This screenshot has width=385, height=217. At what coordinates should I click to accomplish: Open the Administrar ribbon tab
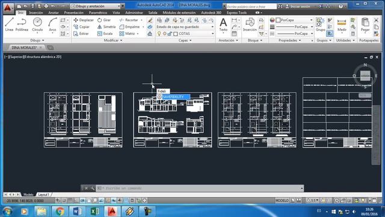coord(134,13)
